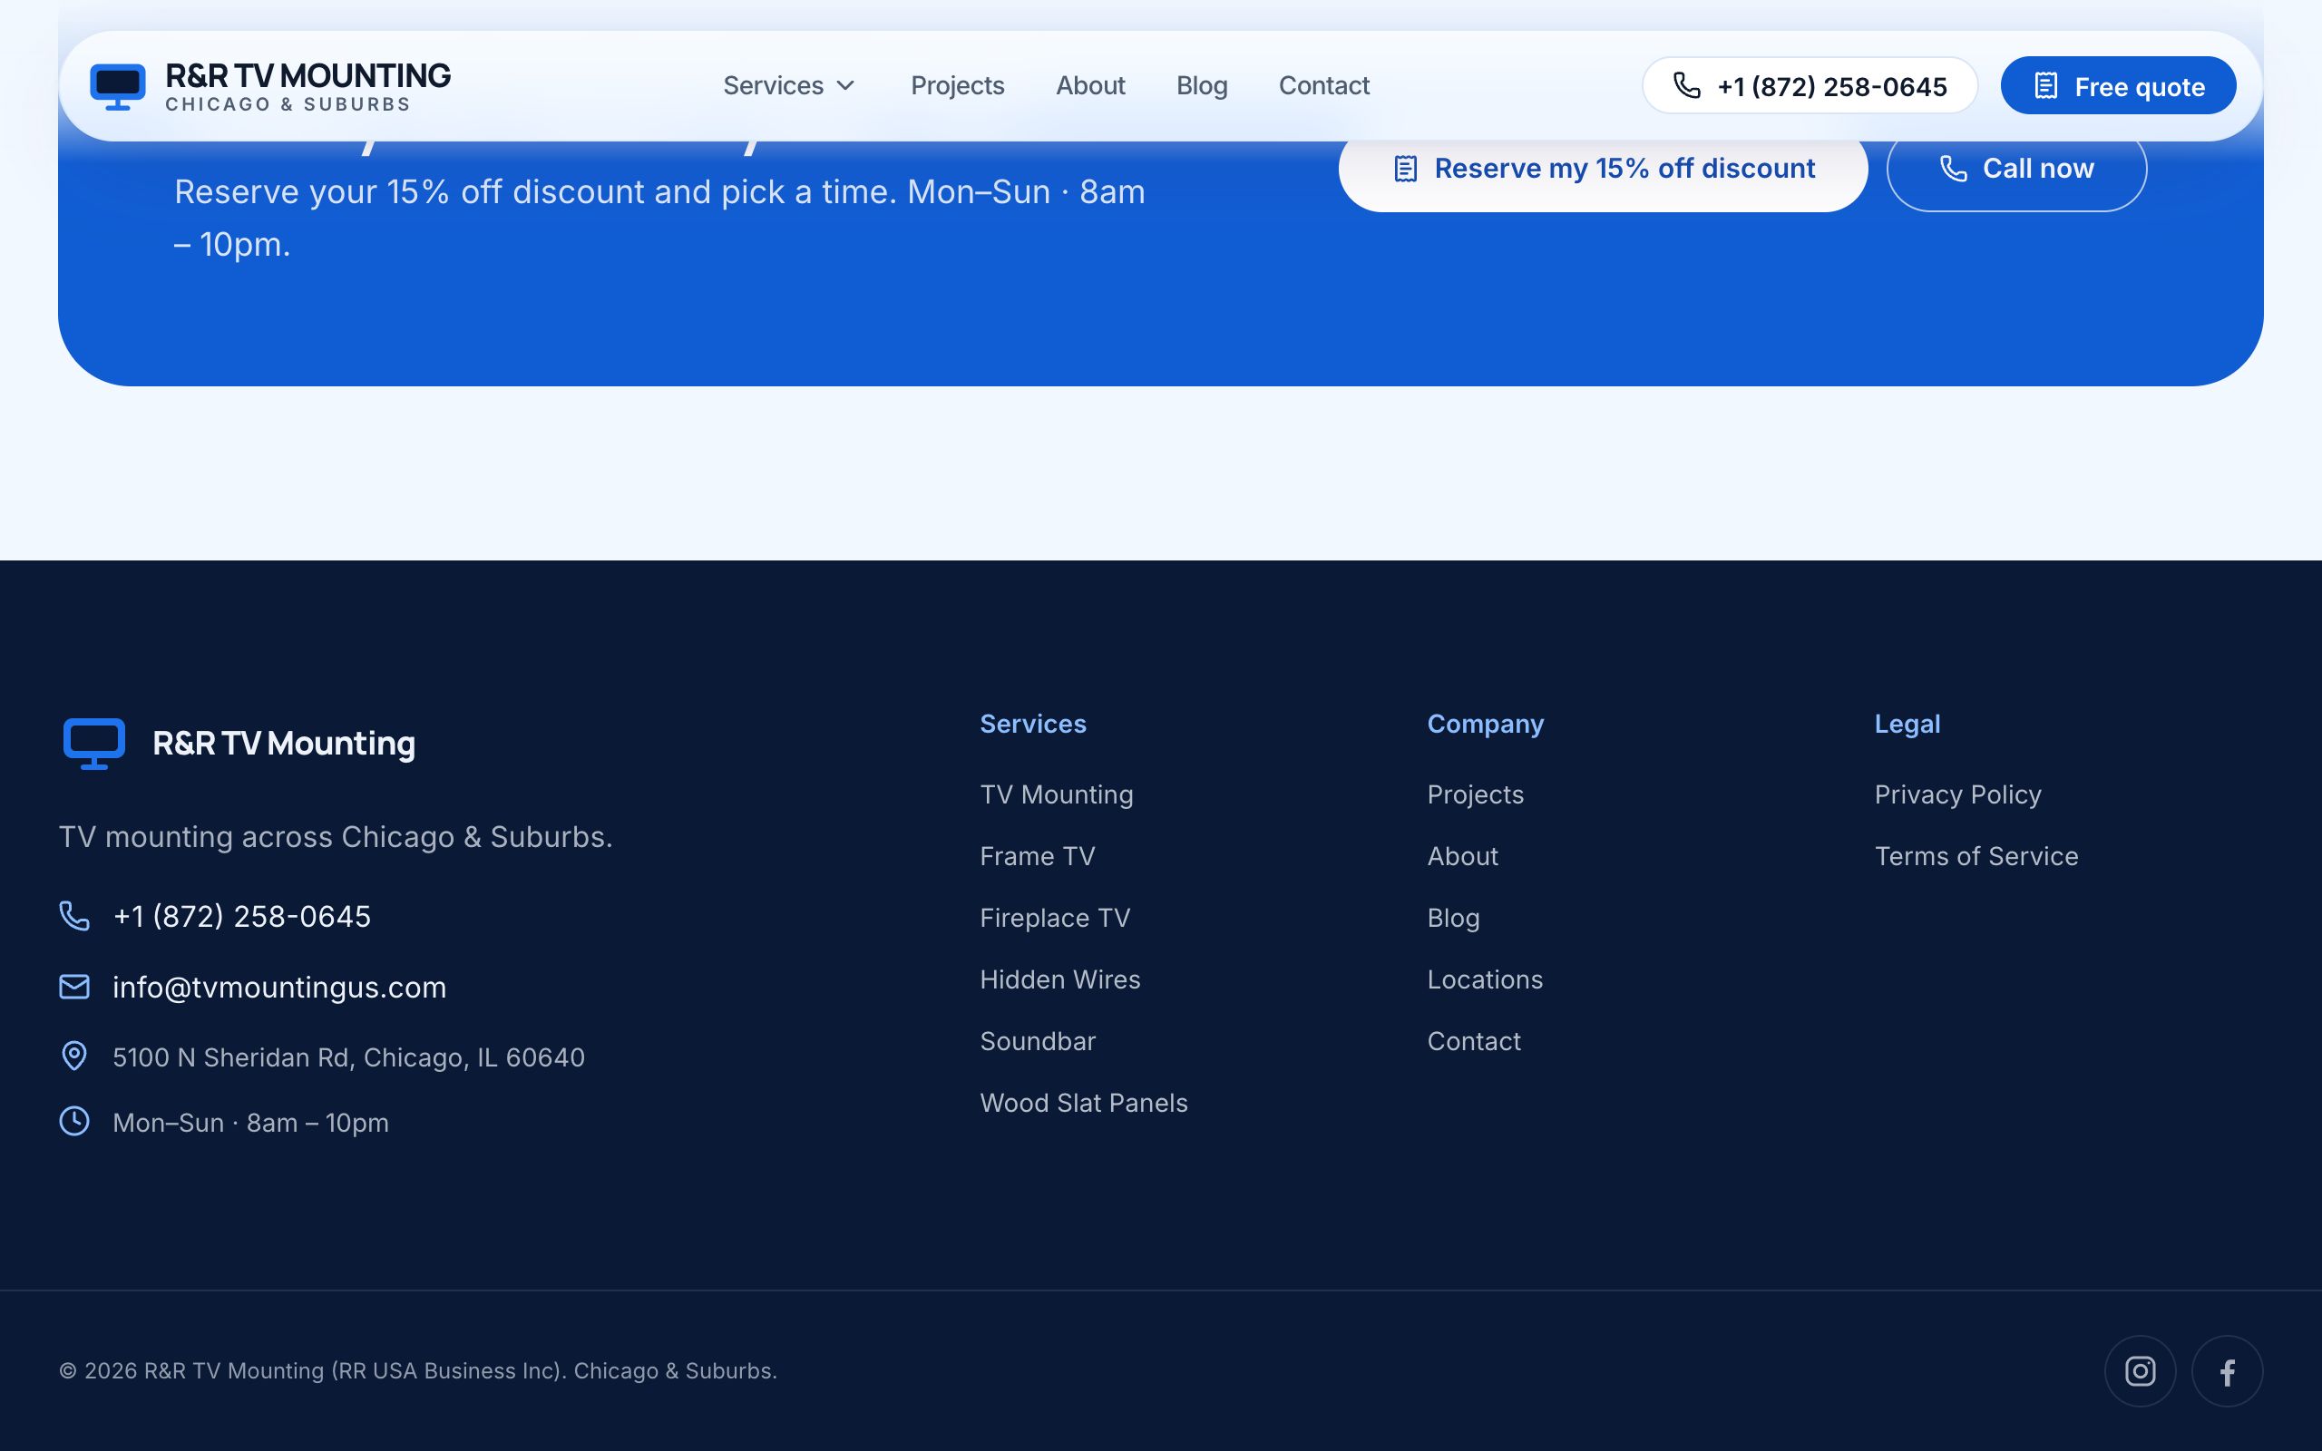2322x1451 pixels.
Task: Expand the Services dropdown in navbar
Action: [789, 85]
